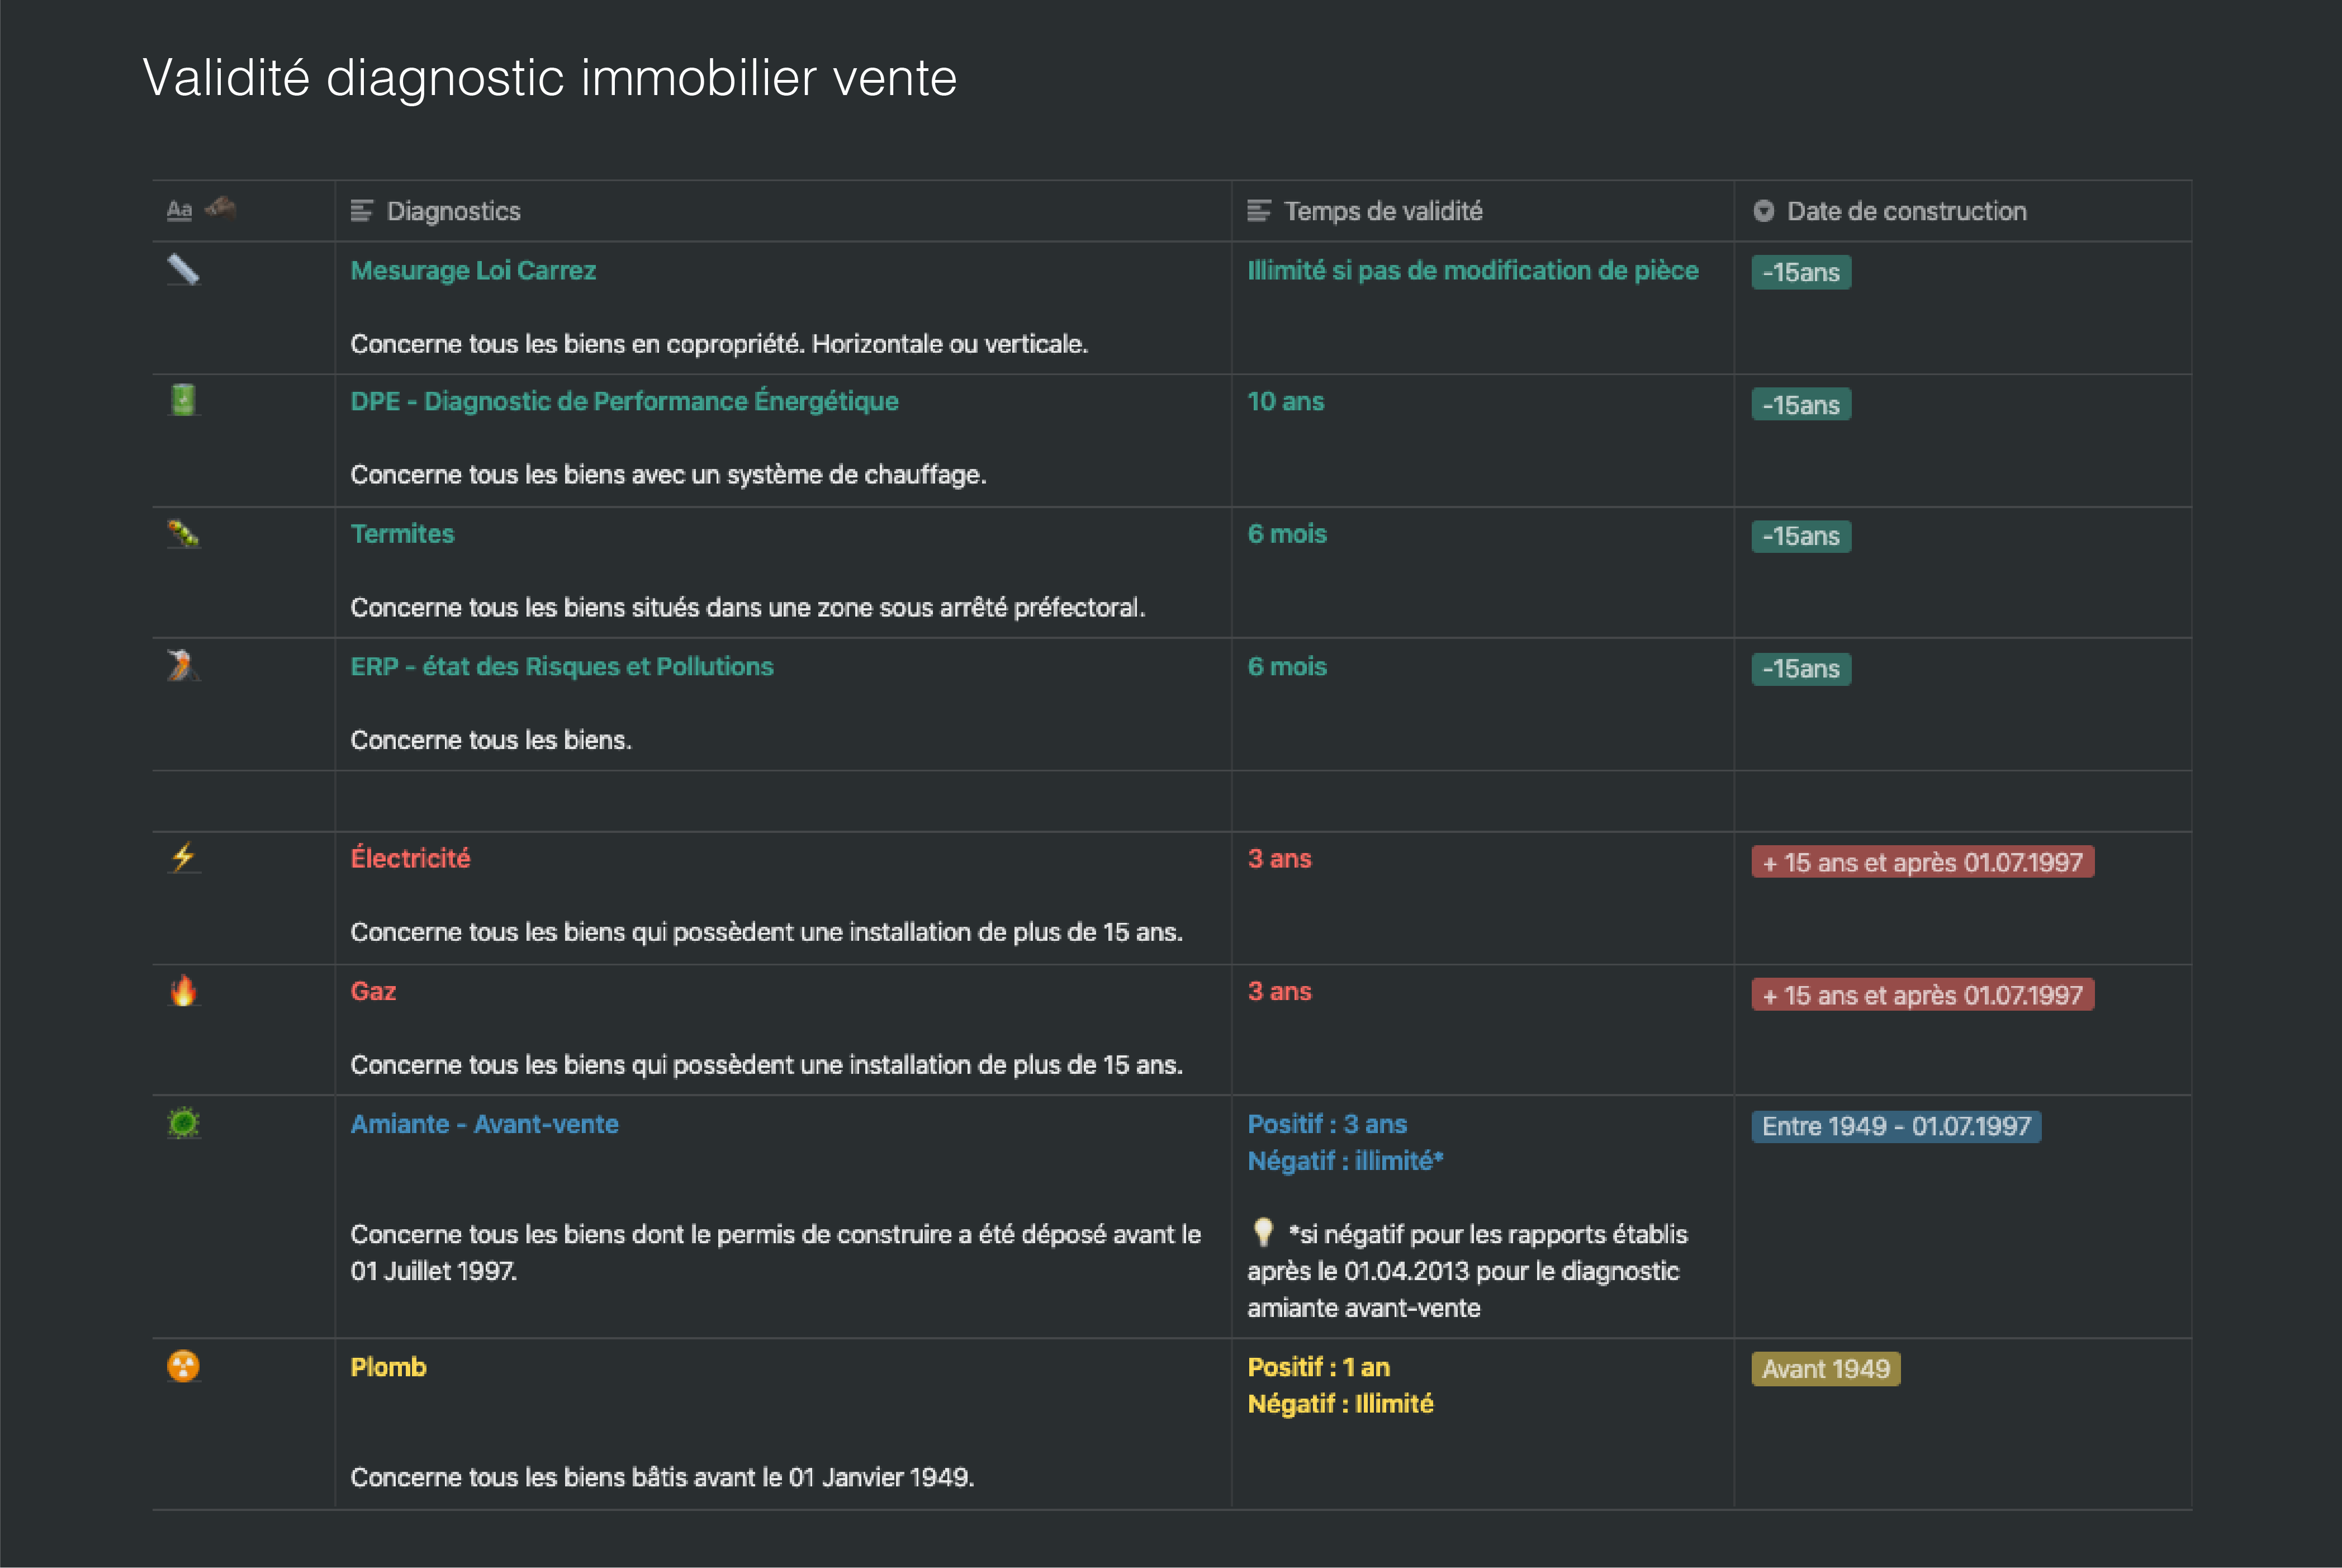Click 'Concerne tous les biens.' in ERP row
This screenshot has height=1568, width=2342.
click(491, 740)
